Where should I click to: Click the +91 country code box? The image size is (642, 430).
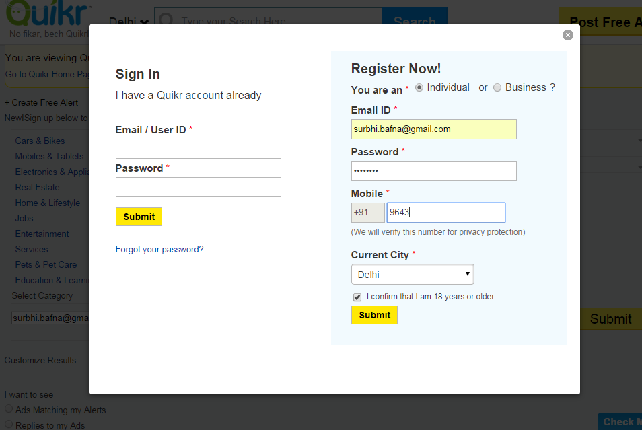coord(367,213)
